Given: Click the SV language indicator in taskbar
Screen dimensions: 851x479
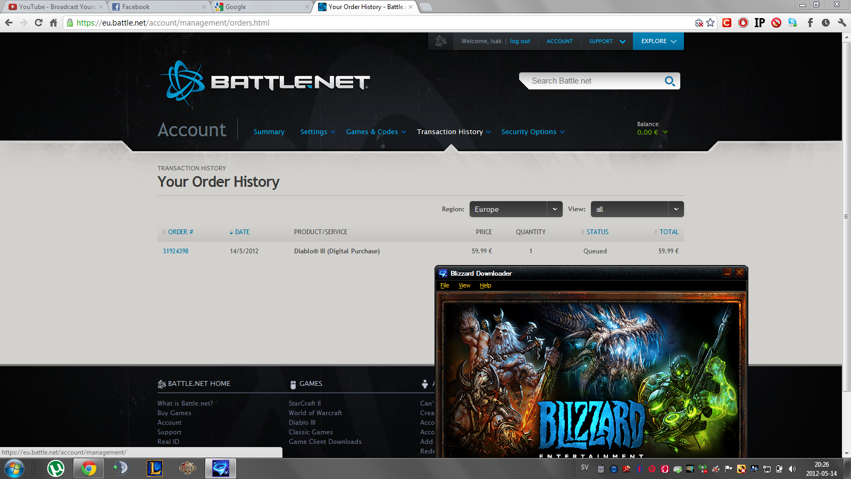Looking at the screenshot, I should click(x=585, y=467).
